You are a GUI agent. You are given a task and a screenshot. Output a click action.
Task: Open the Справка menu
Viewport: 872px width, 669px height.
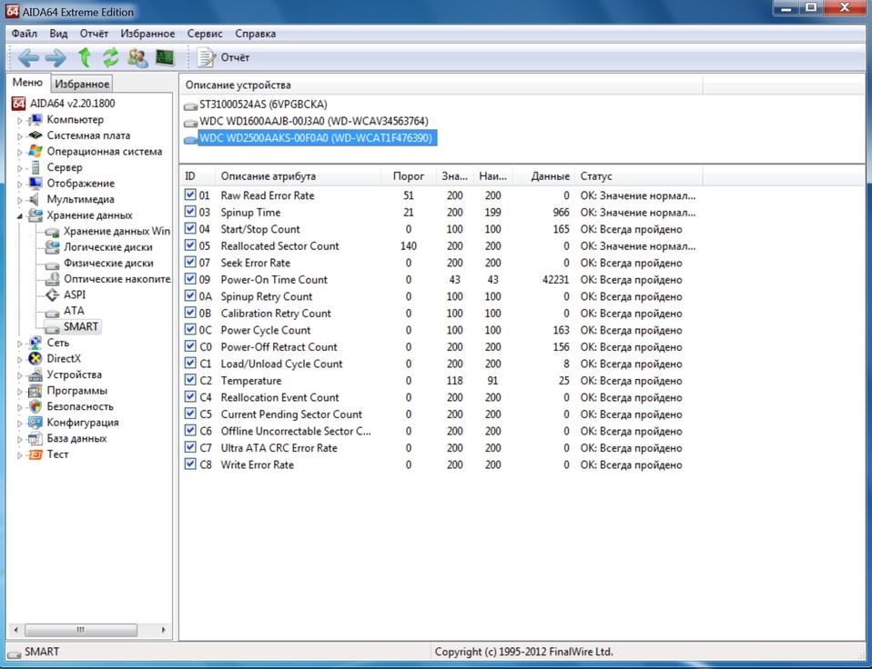255,34
